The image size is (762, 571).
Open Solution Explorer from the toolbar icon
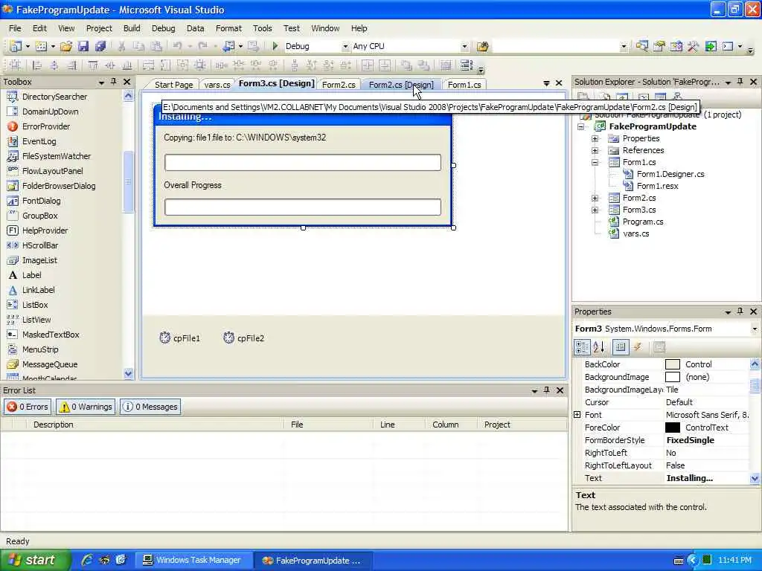coord(642,46)
